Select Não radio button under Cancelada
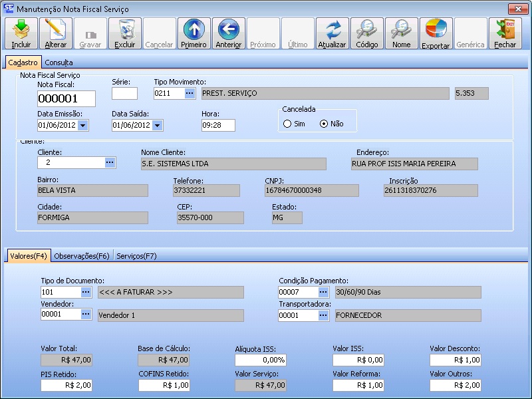The height and width of the screenshot is (399, 532). [x=324, y=124]
